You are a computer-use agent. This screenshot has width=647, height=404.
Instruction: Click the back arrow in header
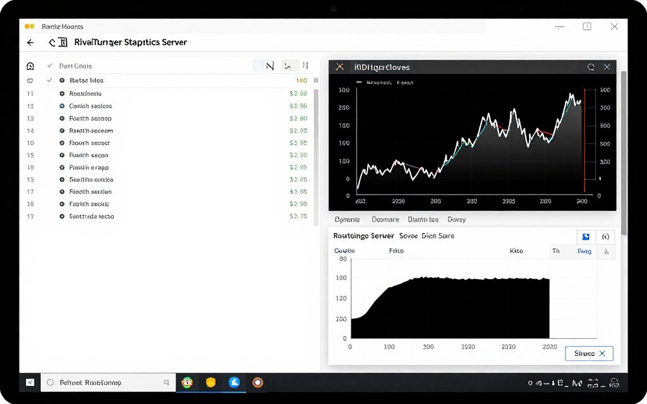[30, 42]
